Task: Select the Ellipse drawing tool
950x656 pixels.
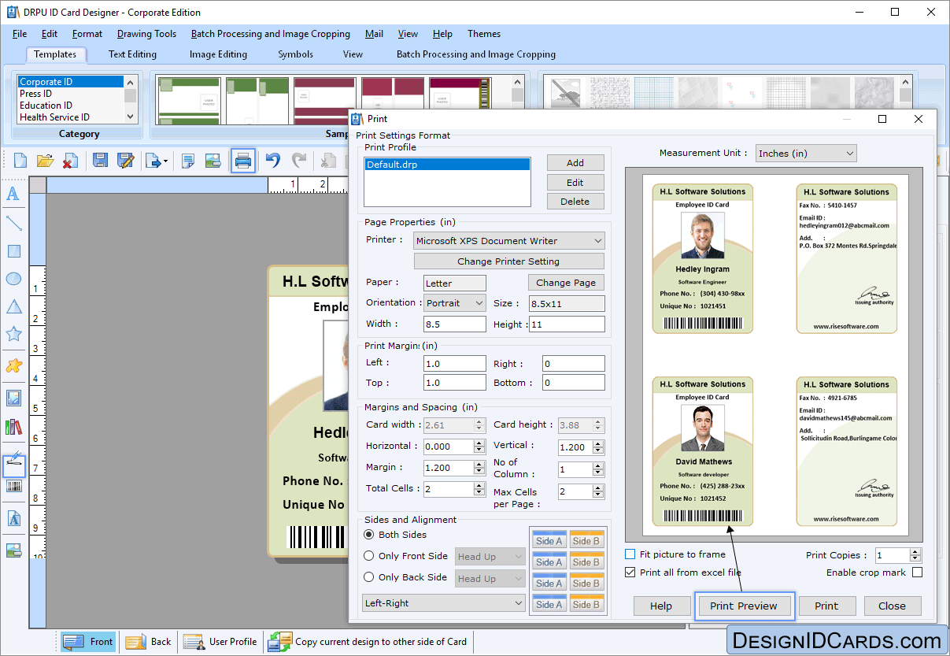Action: (13, 279)
